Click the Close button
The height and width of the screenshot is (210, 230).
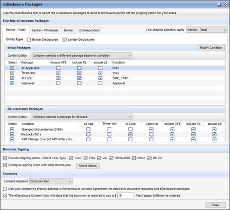215,205
